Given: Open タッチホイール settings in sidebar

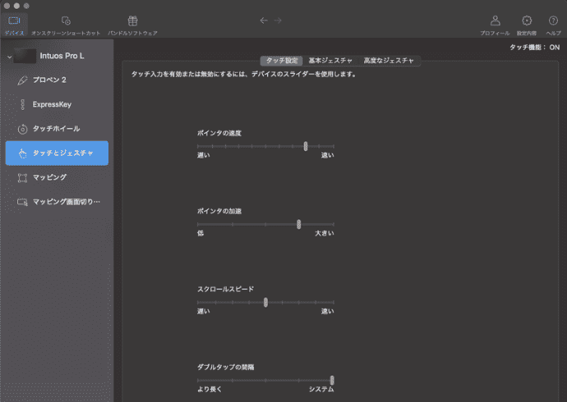Looking at the screenshot, I should click(x=56, y=129).
